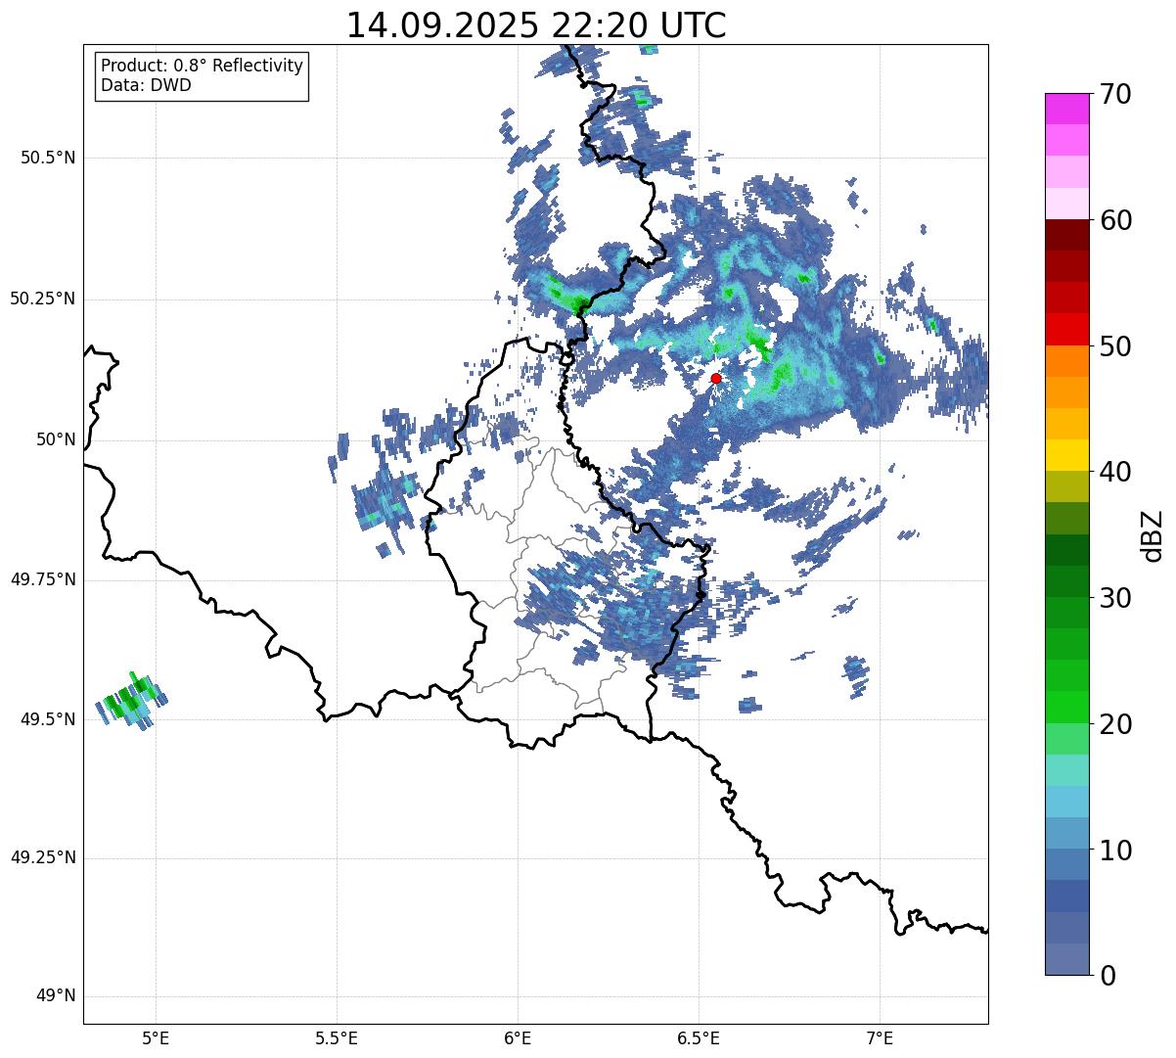Click the colorbar 40 tick label
Screen dimensions: 1176x1058
(1115, 472)
